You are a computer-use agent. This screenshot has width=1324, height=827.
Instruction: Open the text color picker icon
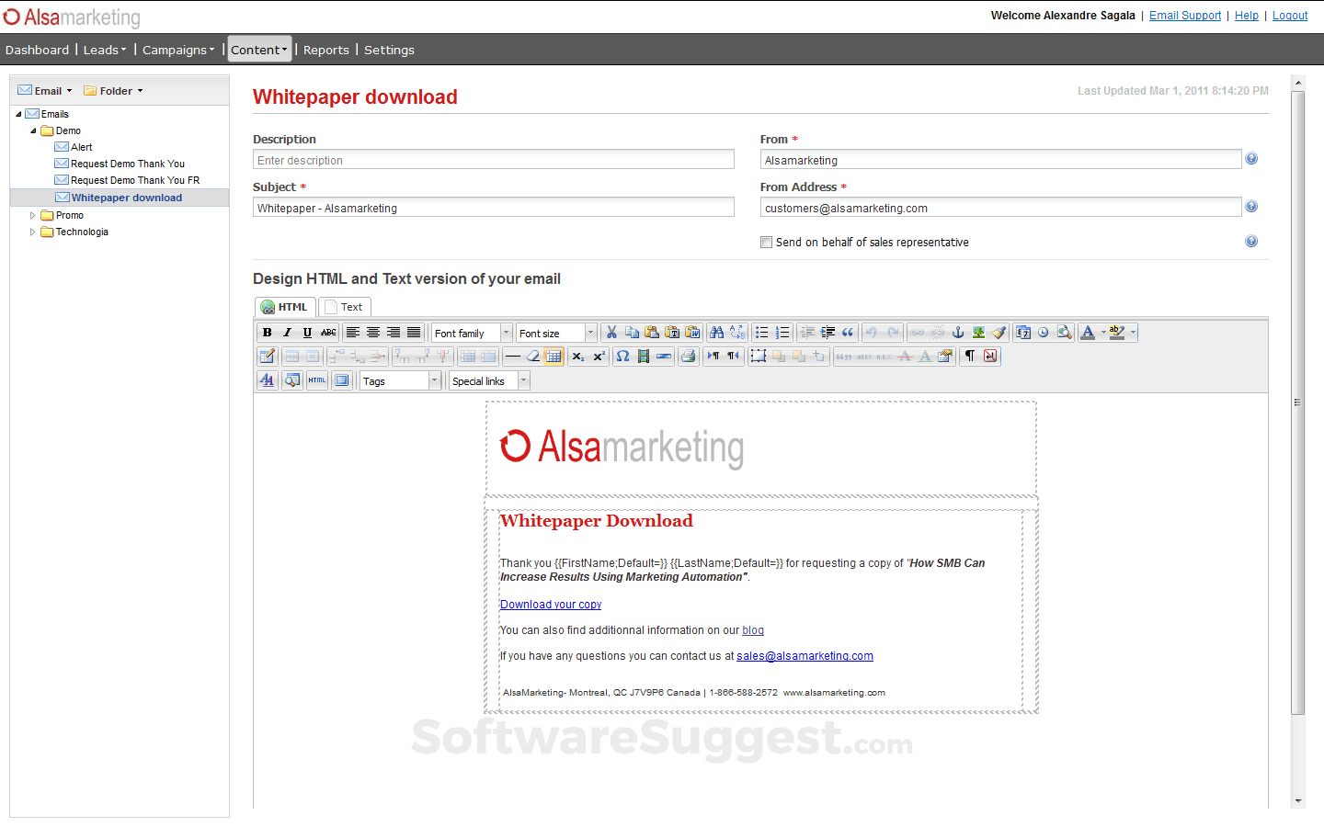[1088, 333]
